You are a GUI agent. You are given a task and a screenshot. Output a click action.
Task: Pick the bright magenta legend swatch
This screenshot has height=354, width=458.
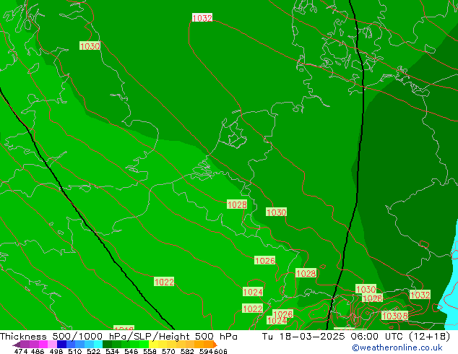pyautogui.click(x=43, y=344)
